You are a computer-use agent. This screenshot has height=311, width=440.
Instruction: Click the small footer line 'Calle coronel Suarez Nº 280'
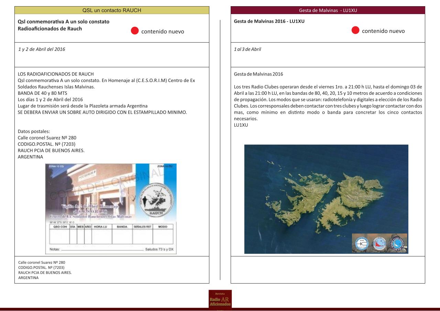42,262
